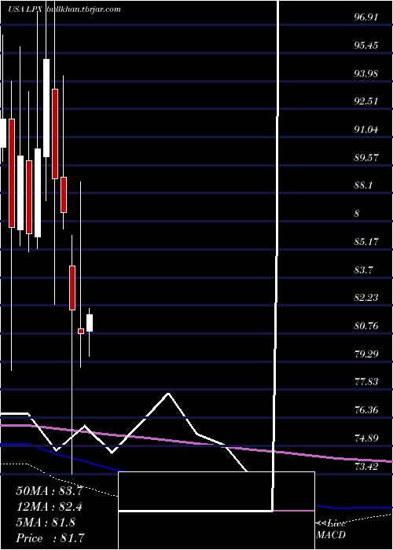Viewport: 393px width, 550px height.
Task: Click the 80.76 price axis label
Action: click(x=366, y=326)
